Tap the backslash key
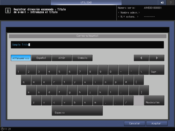 [144, 70]
